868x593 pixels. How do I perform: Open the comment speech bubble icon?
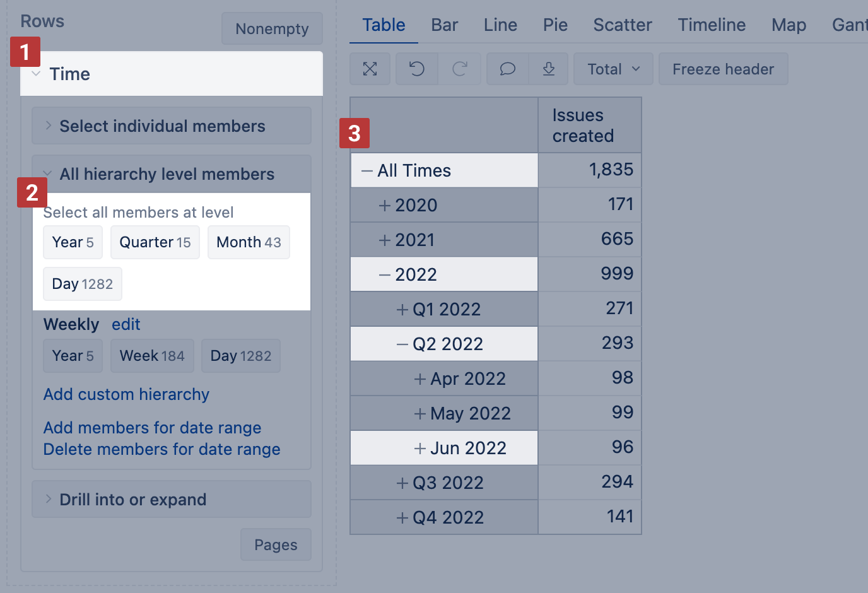pyautogui.click(x=508, y=69)
